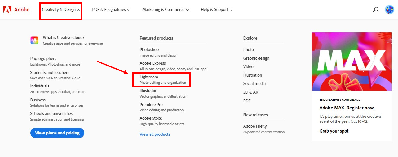Click the user profile avatar

(389, 10)
